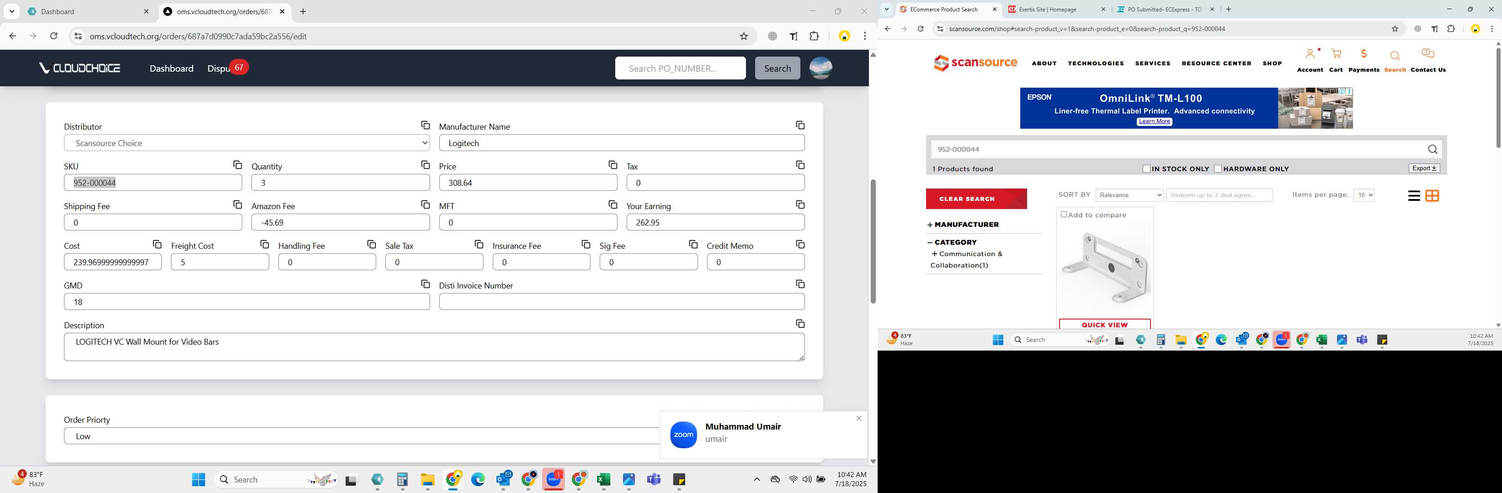Switch to Exertis Site Homepage tab
The width and height of the screenshot is (1502, 493).
(x=1056, y=9)
